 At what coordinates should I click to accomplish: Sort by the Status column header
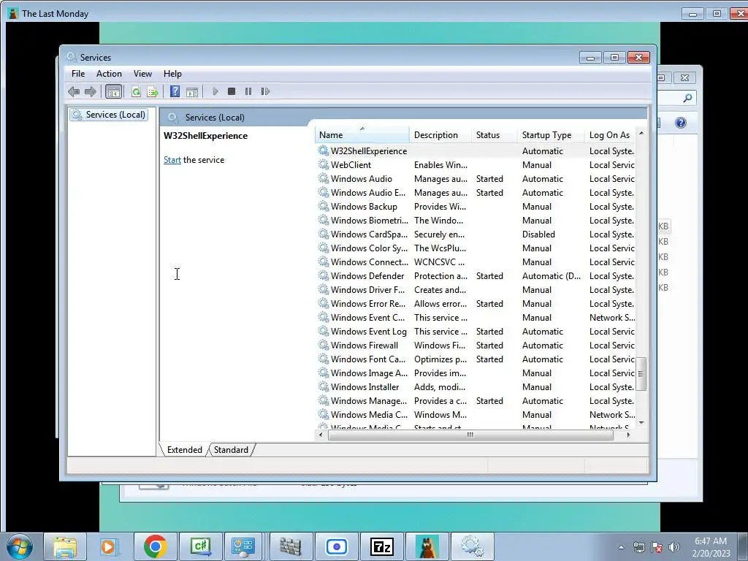[494, 135]
